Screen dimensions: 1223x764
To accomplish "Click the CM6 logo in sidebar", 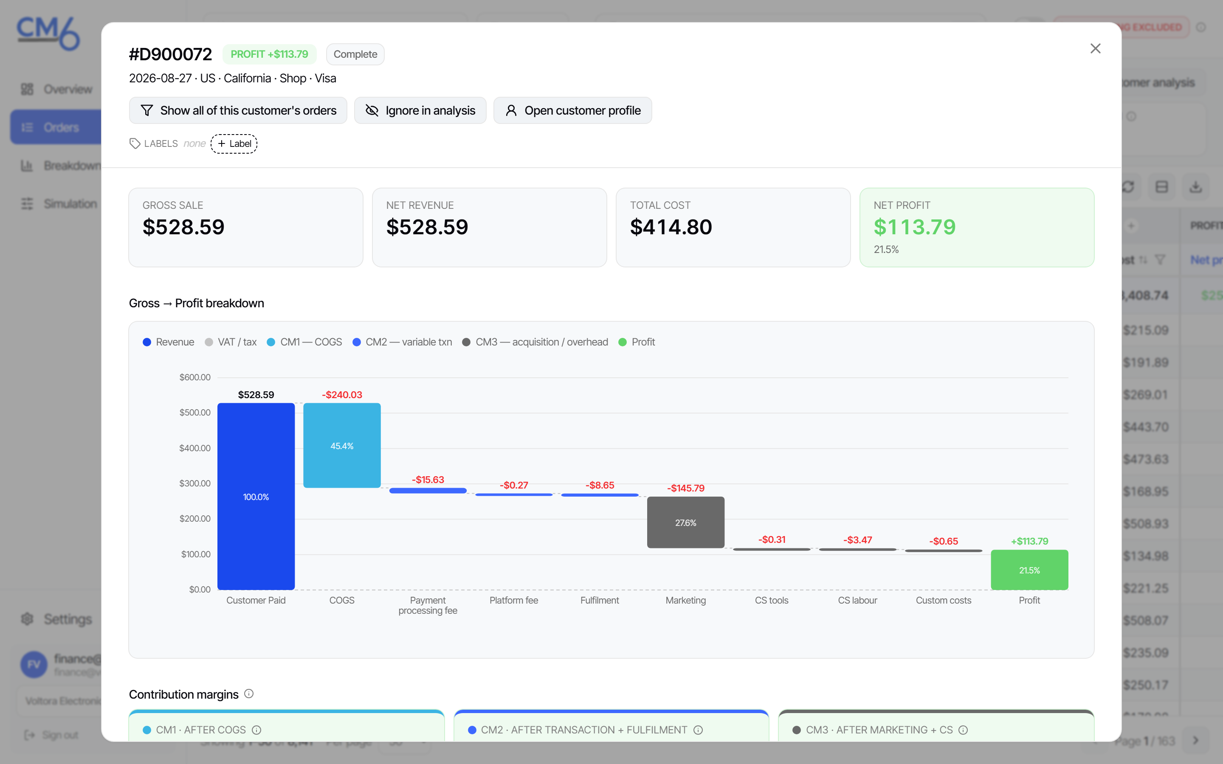I will pos(48,34).
